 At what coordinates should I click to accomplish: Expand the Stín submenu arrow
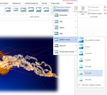(76, 22)
